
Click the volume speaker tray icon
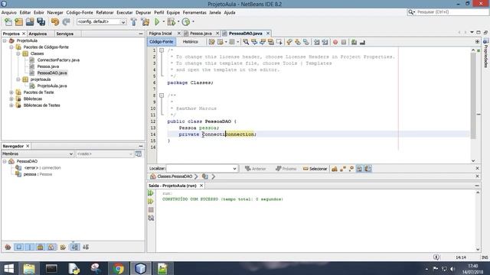452,269
